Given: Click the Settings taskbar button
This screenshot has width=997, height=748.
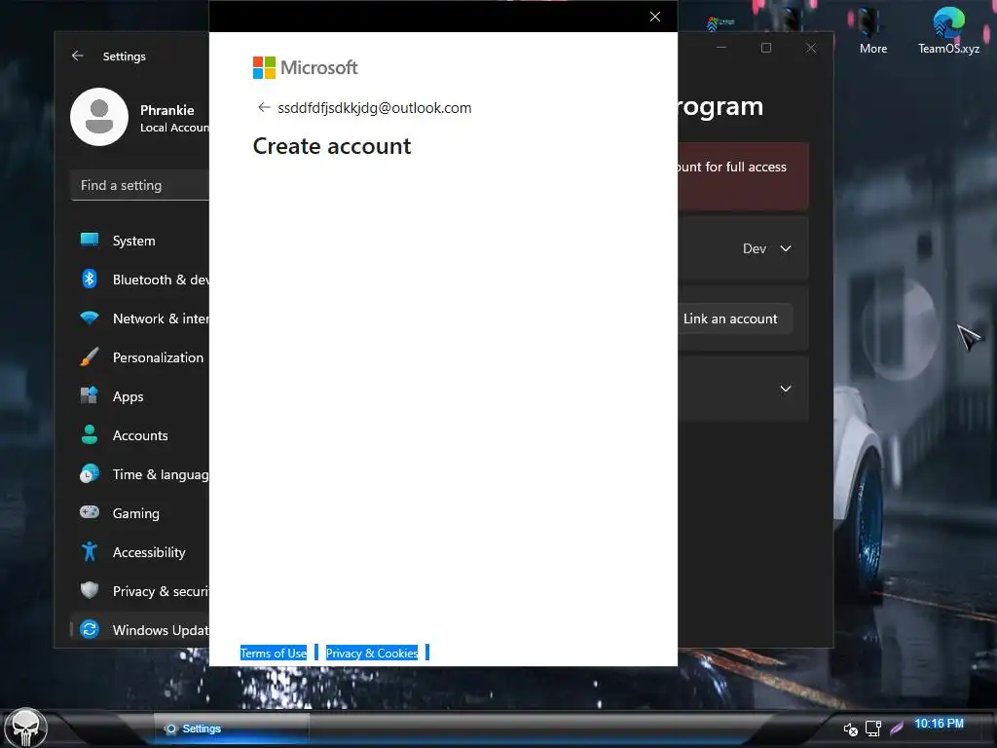Looking at the screenshot, I should tap(232, 729).
